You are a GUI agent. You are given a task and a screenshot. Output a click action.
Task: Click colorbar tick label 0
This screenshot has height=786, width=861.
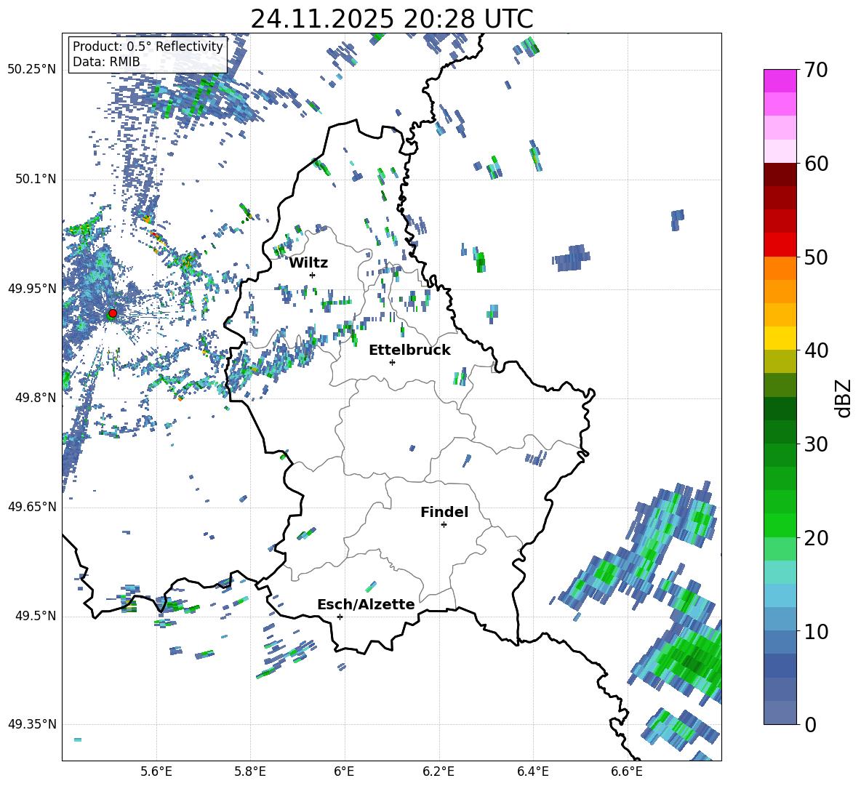tap(810, 725)
